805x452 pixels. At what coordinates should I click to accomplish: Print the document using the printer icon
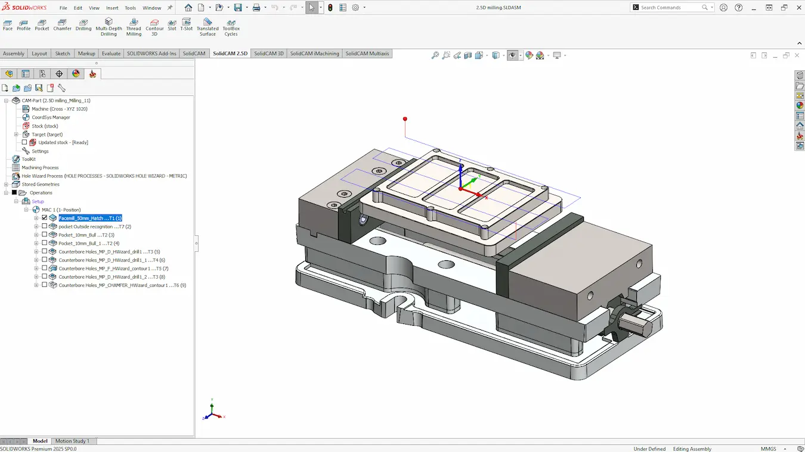pyautogui.click(x=256, y=8)
